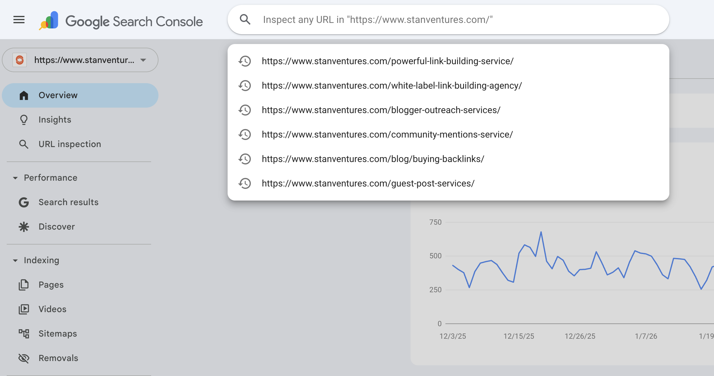Open the Insights section
Screen dimensions: 714x376
pos(54,120)
